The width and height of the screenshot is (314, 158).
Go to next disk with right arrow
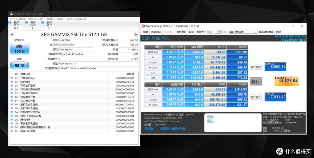pos(136,34)
